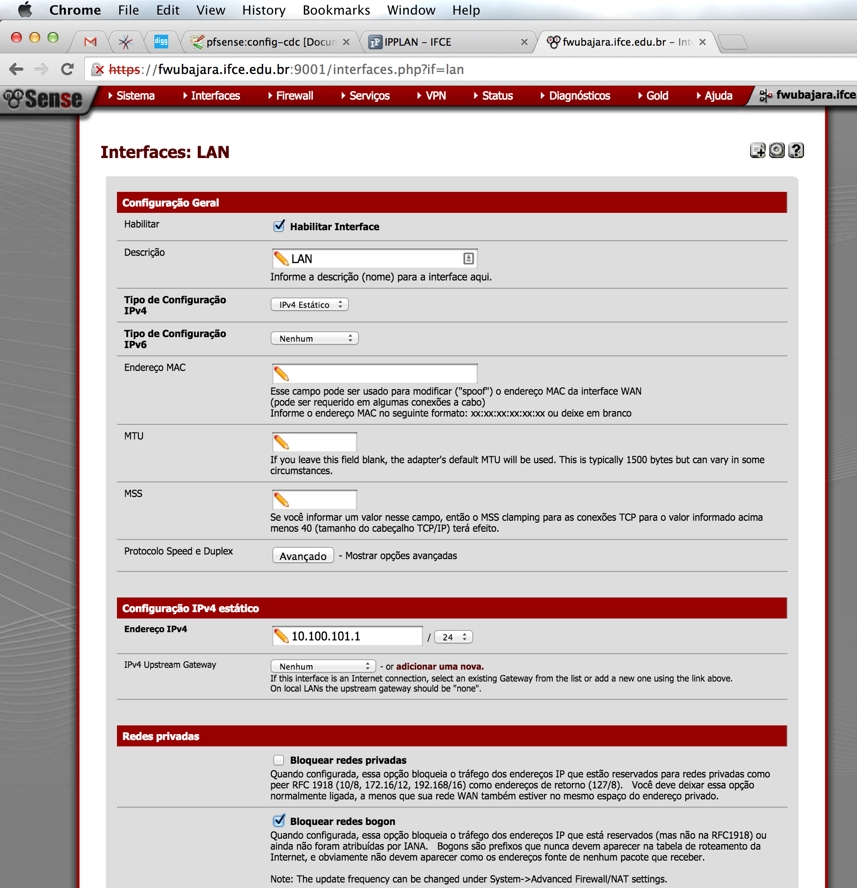857x888 pixels.
Task: Close the IPPLAN - IFCE tab
Action: coord(524,42)
